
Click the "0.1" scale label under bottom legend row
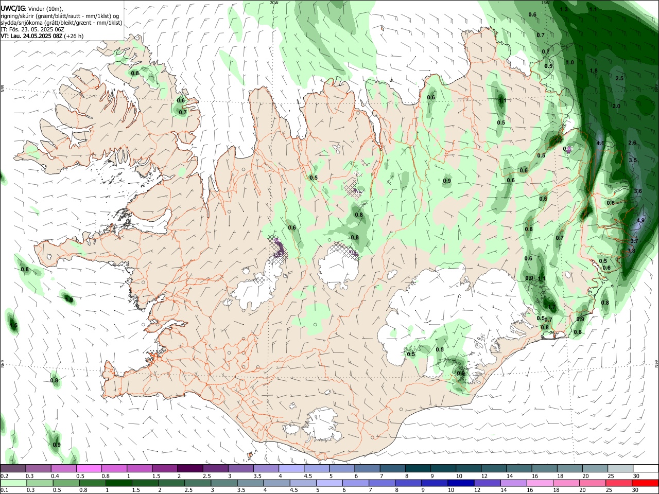click(x=4, y=490)
